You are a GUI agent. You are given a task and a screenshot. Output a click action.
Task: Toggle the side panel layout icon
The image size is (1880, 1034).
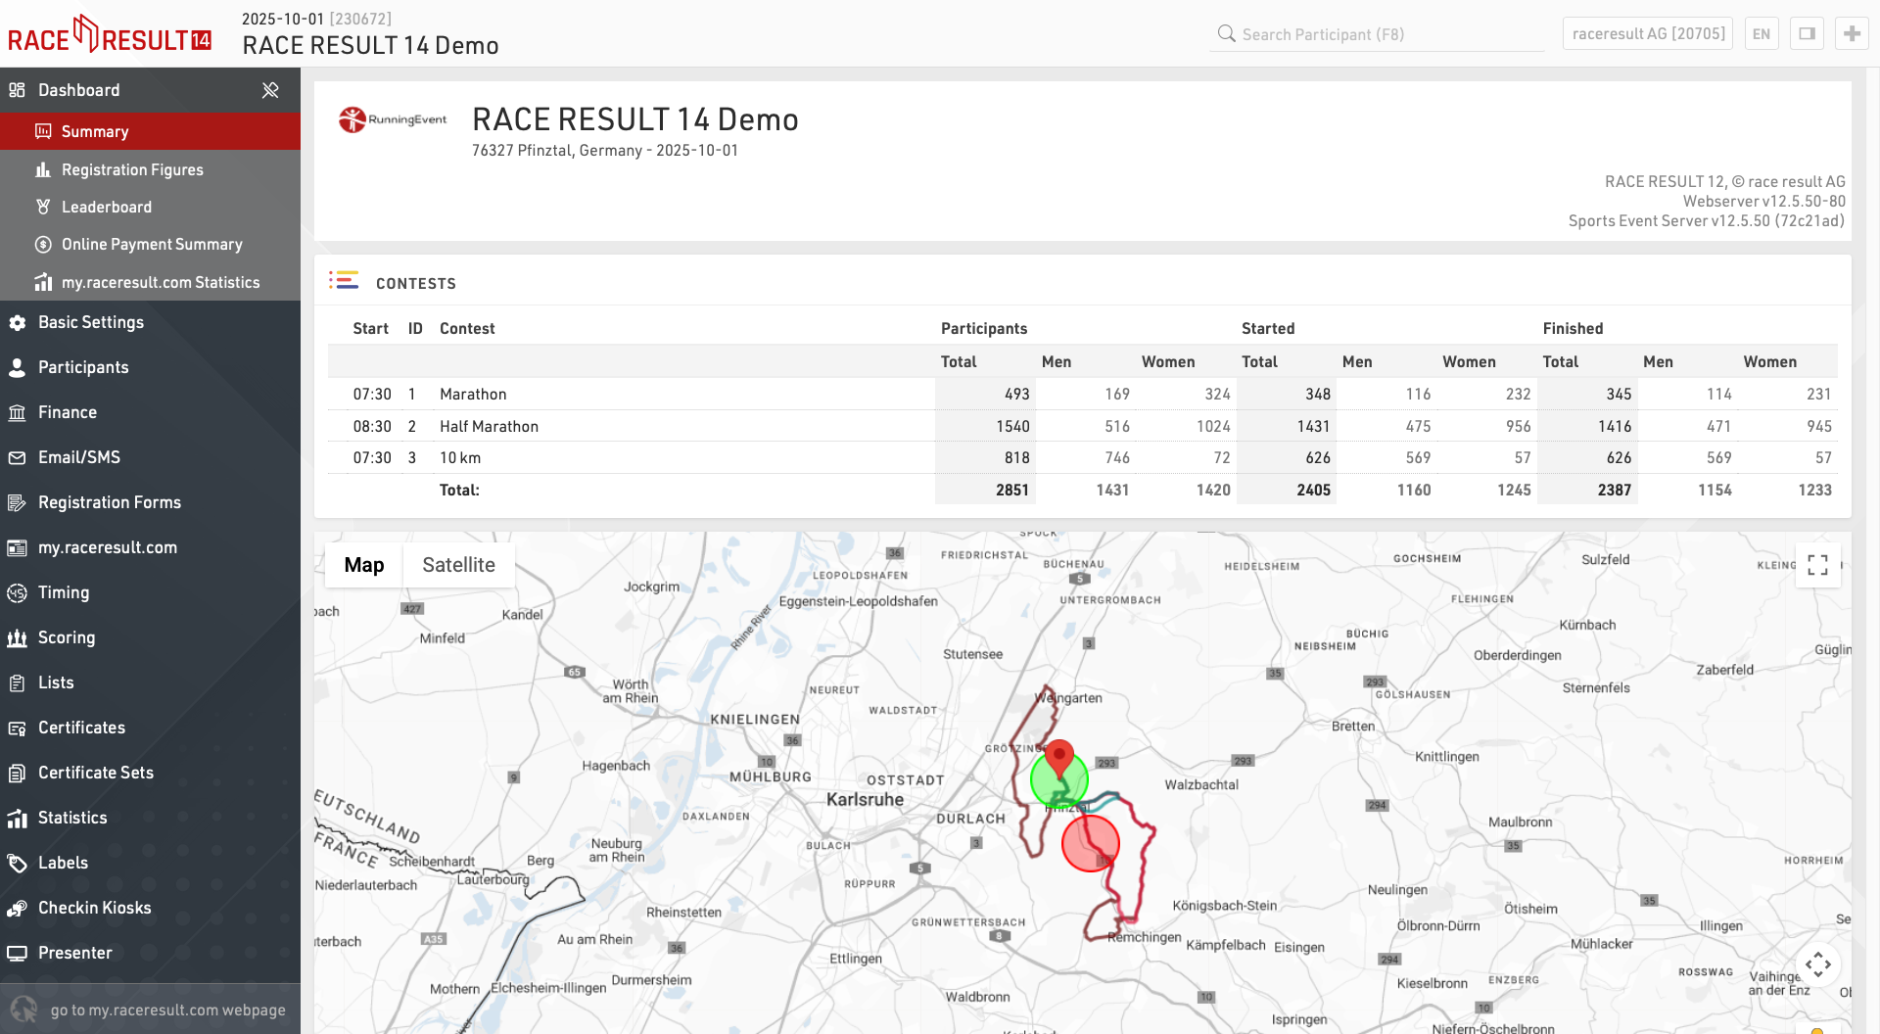[1807, 34]
